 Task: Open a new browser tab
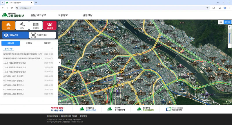tap(36, 3)
